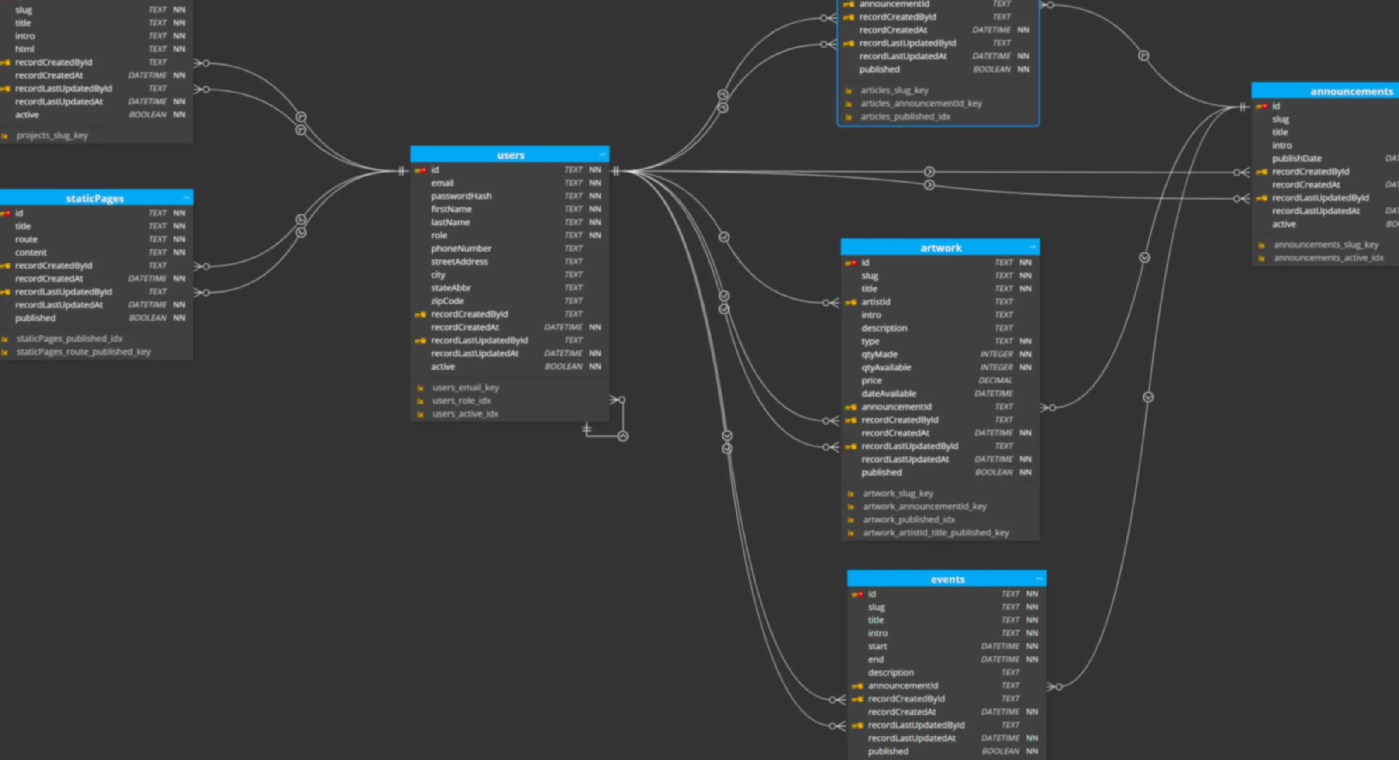Select the passwordHash column in users
Screen dimensions: 1399x760
[461, 196]
